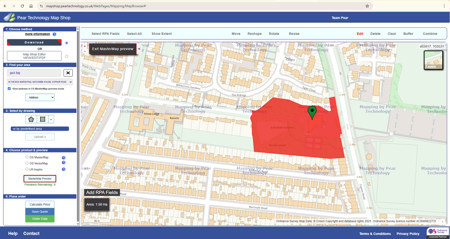
Task: Choose the Rotate tool
Action: [274, 34]
